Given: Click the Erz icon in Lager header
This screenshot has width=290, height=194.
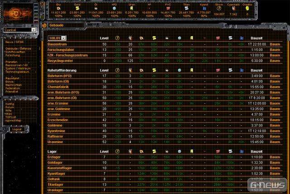Looking at the screenshot, I should [x=141, y=151].
